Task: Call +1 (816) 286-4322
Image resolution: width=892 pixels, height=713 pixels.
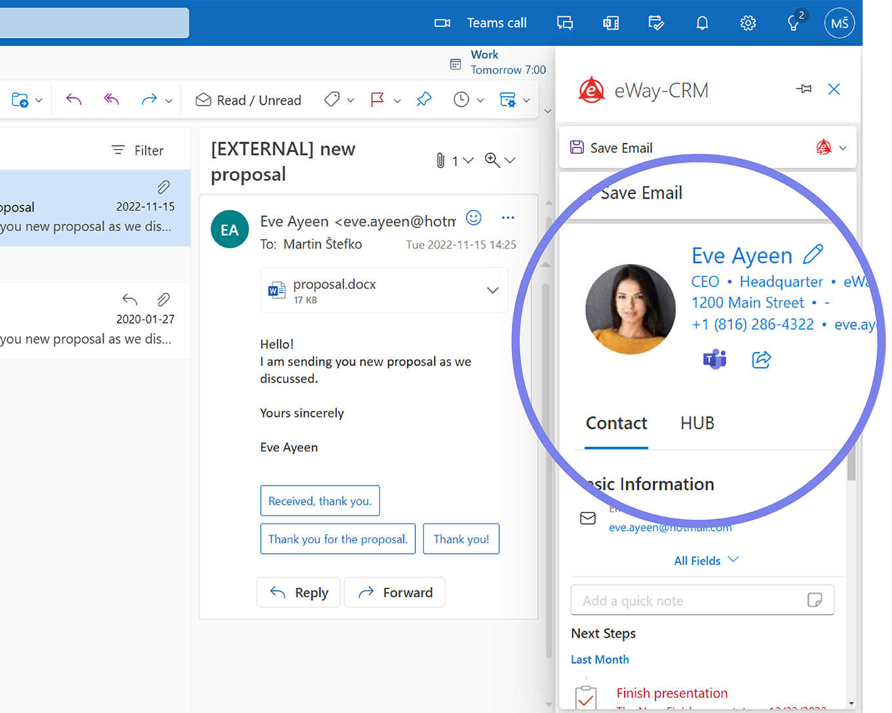Action: pyautogui.click(x=753, y=324)
